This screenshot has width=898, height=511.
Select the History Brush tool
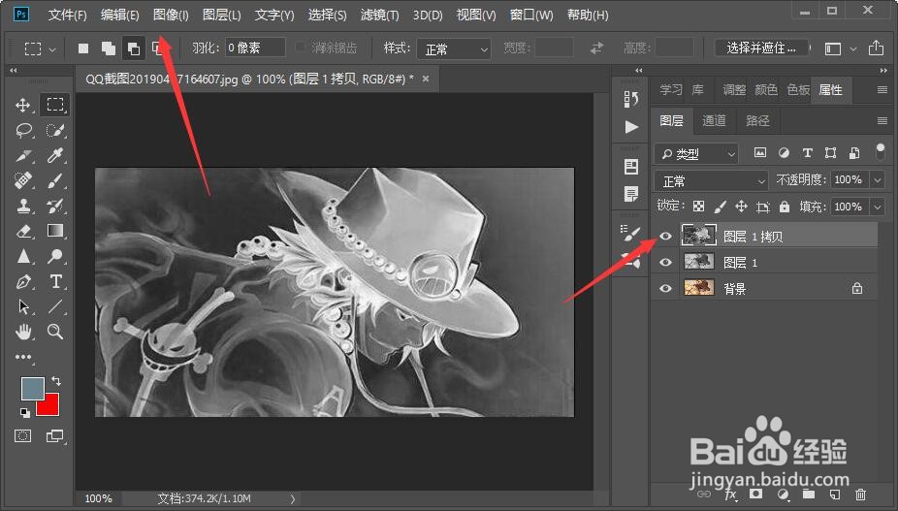[55, 206]
